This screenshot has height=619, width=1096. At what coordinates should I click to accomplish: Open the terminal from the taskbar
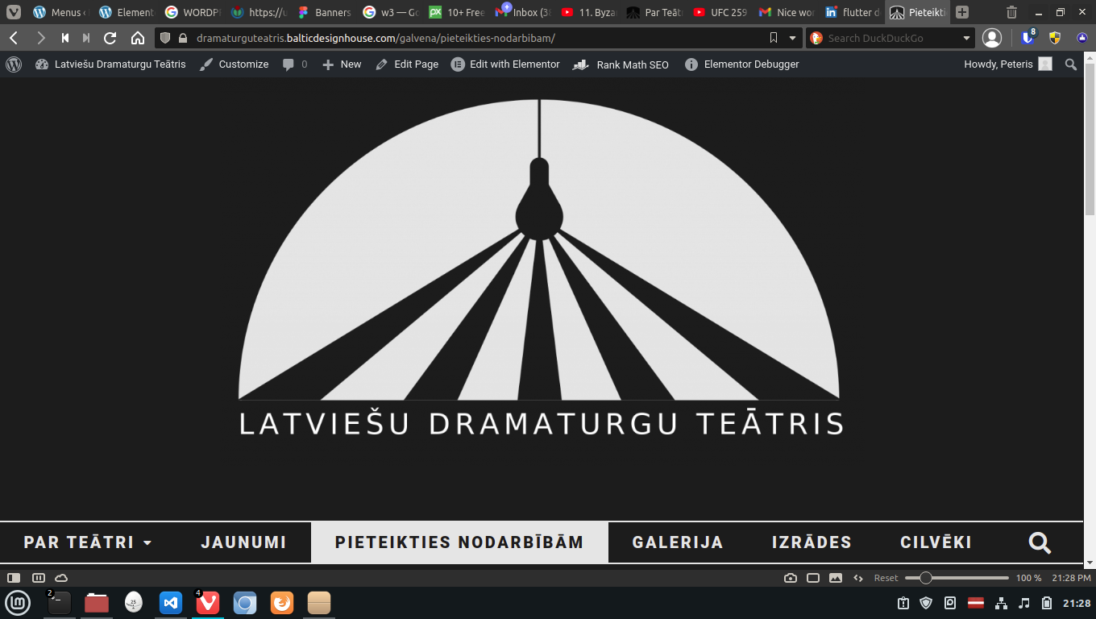click(x=60, y=602)
